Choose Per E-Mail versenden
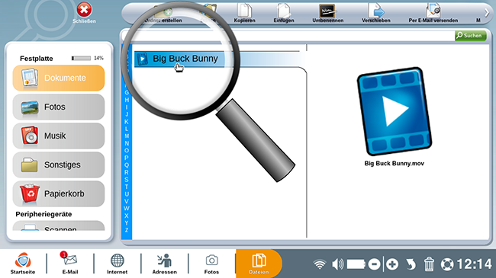The width and height of the screenshot is (496, 278). click(x=433, y=13)
